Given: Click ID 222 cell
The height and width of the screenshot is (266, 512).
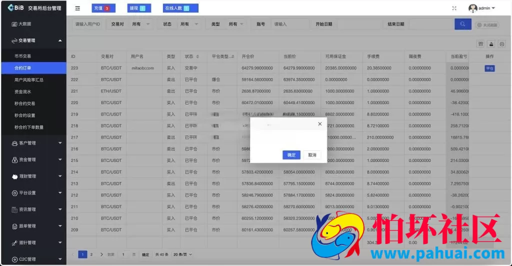Looking at the screenshot, I should [74, 79].
